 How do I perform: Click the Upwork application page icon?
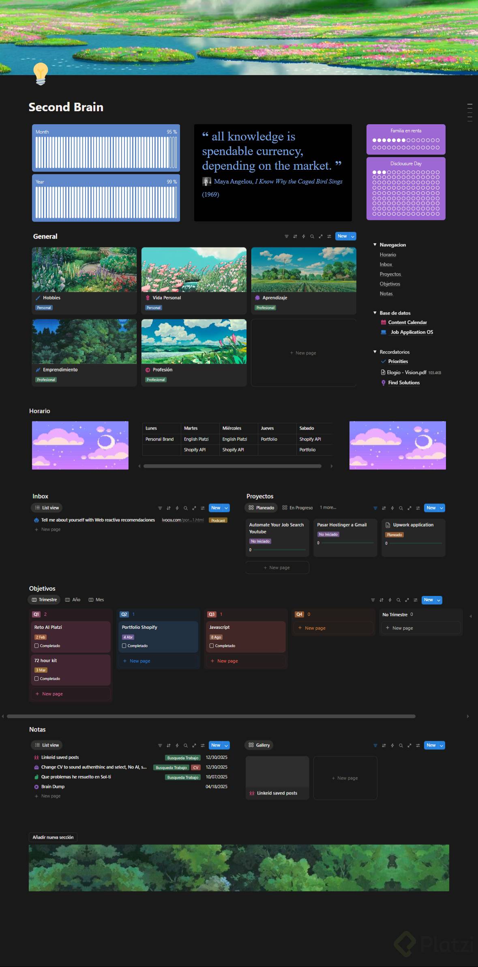(x=388, y=525)
